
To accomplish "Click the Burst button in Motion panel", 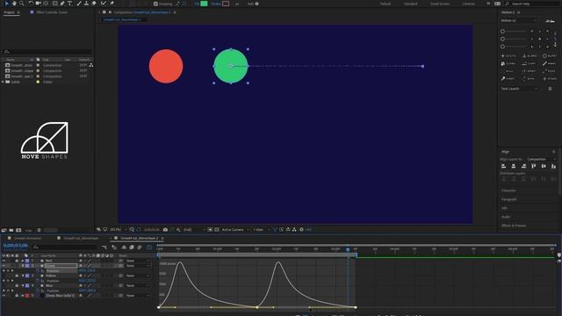I will 550,56.
